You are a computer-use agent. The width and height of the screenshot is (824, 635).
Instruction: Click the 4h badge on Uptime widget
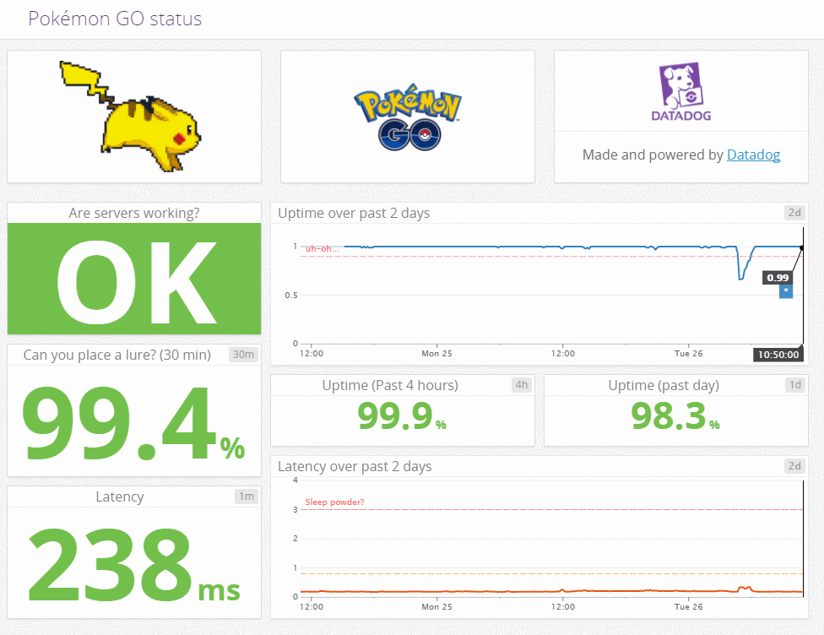click(521, 385)
